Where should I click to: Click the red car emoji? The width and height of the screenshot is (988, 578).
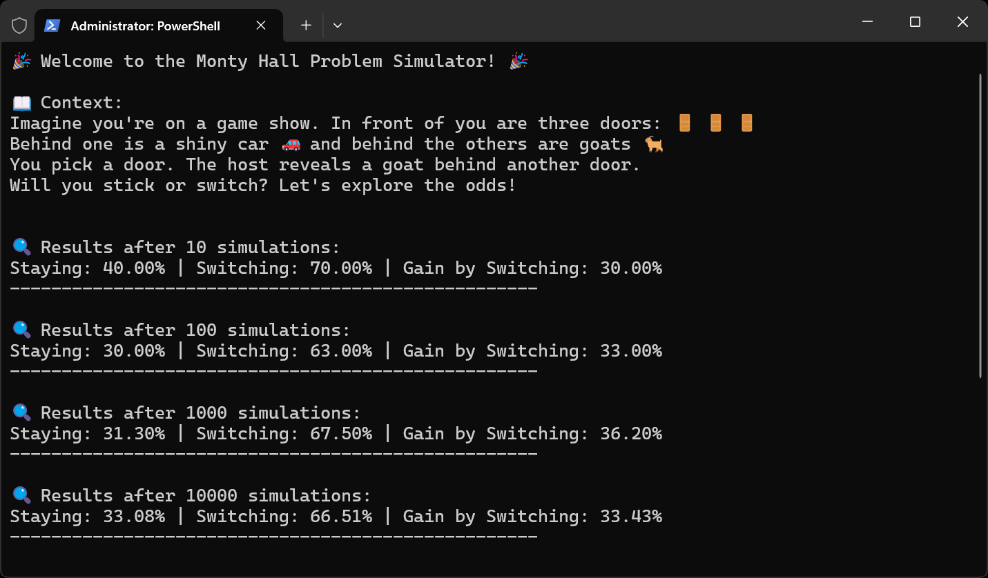pyautogui.click(x=291, y=144)
